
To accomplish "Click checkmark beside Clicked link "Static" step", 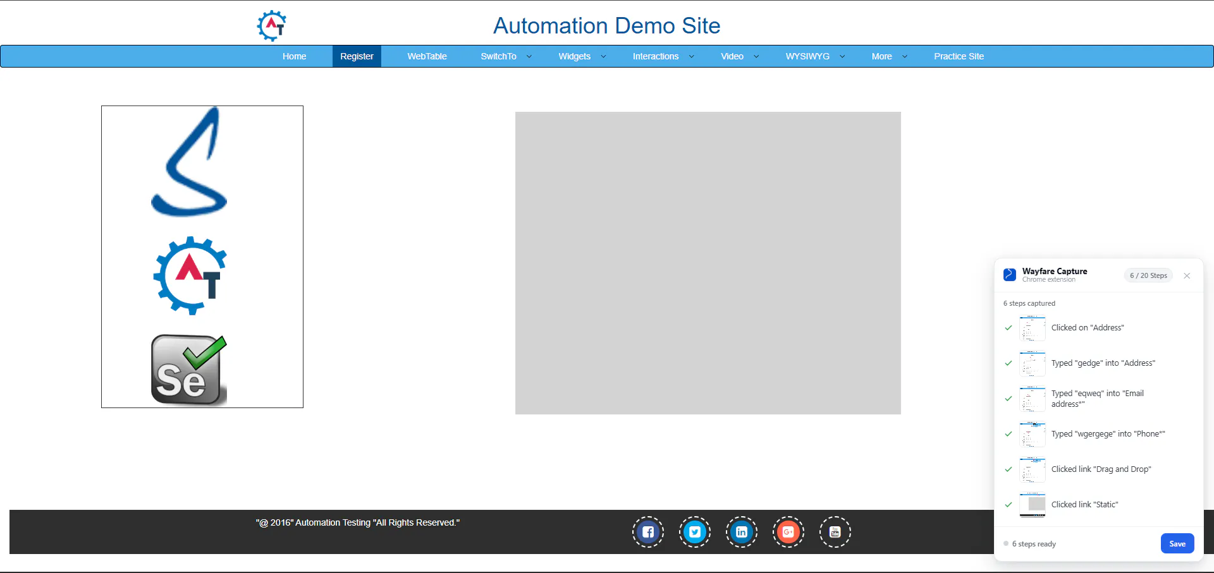I will pyautogui.click(x=1009, y=505).
